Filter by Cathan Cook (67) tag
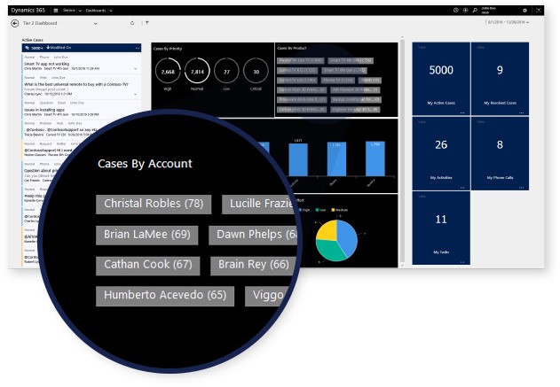This screenshot has width=560, height=387. (147, 265)
